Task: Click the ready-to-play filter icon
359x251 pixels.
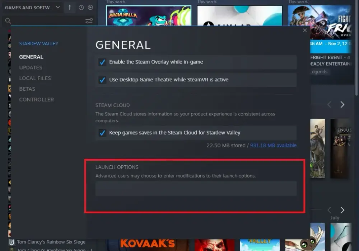Action: click(90, 8)
